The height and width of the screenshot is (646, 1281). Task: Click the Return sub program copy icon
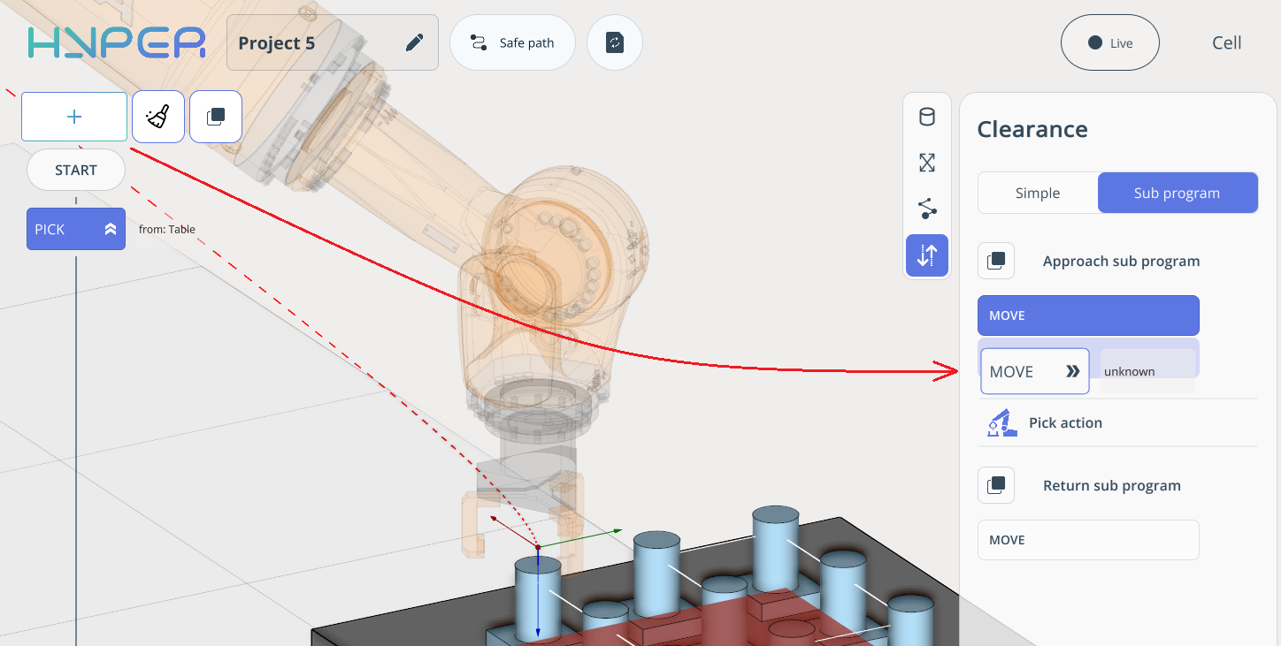coord(996,485)
